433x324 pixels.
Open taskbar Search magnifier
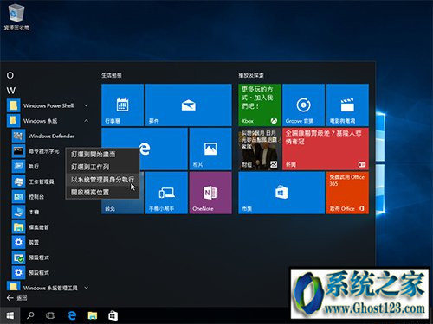point(30,315)
